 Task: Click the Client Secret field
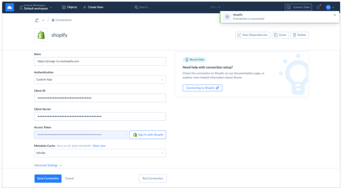point(100,116)
